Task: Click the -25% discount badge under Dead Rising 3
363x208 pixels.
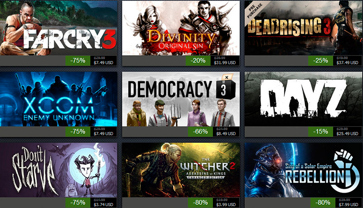Action: pyautogui.click(x=320, y=61)
